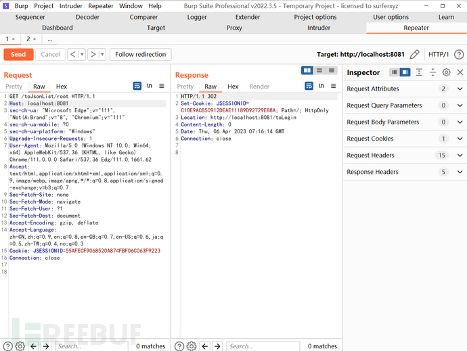
Task: Open the Response pane hamburger menu
Action: click(x=333, y=86)
